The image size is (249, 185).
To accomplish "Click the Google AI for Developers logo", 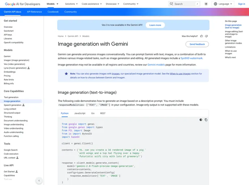I will [22, 4].
